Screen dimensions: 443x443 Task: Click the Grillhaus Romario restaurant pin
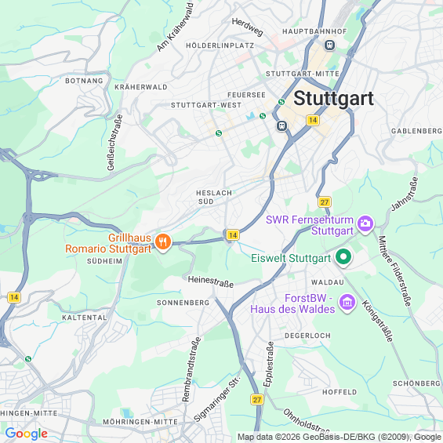(163, 242)
